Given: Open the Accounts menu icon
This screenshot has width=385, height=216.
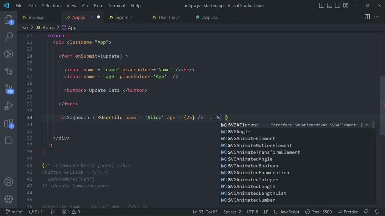Looking at the screenshot, I should (x=9, y=182).
